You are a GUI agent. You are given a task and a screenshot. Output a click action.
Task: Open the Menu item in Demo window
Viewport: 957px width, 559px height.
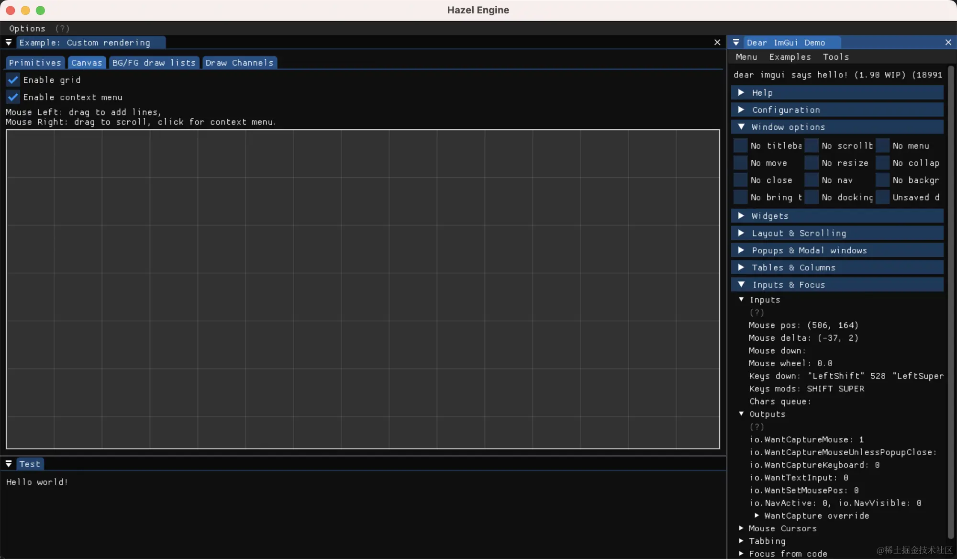[x=746, y=57]
